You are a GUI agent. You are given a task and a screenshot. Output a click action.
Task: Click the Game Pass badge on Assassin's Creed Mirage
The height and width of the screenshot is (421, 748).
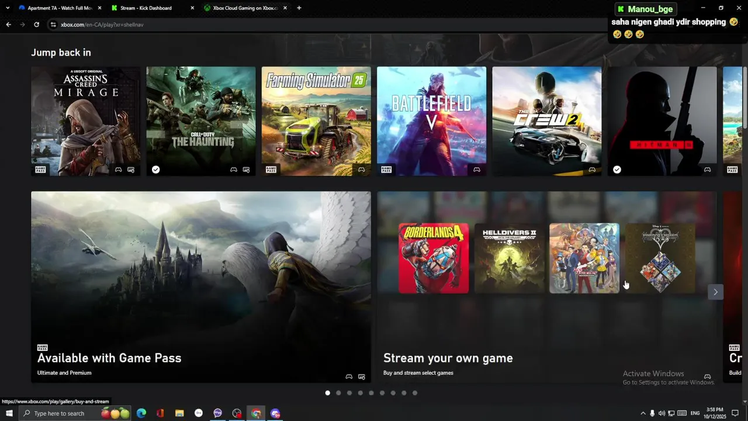pyautogui.click(x=41, y=170)
